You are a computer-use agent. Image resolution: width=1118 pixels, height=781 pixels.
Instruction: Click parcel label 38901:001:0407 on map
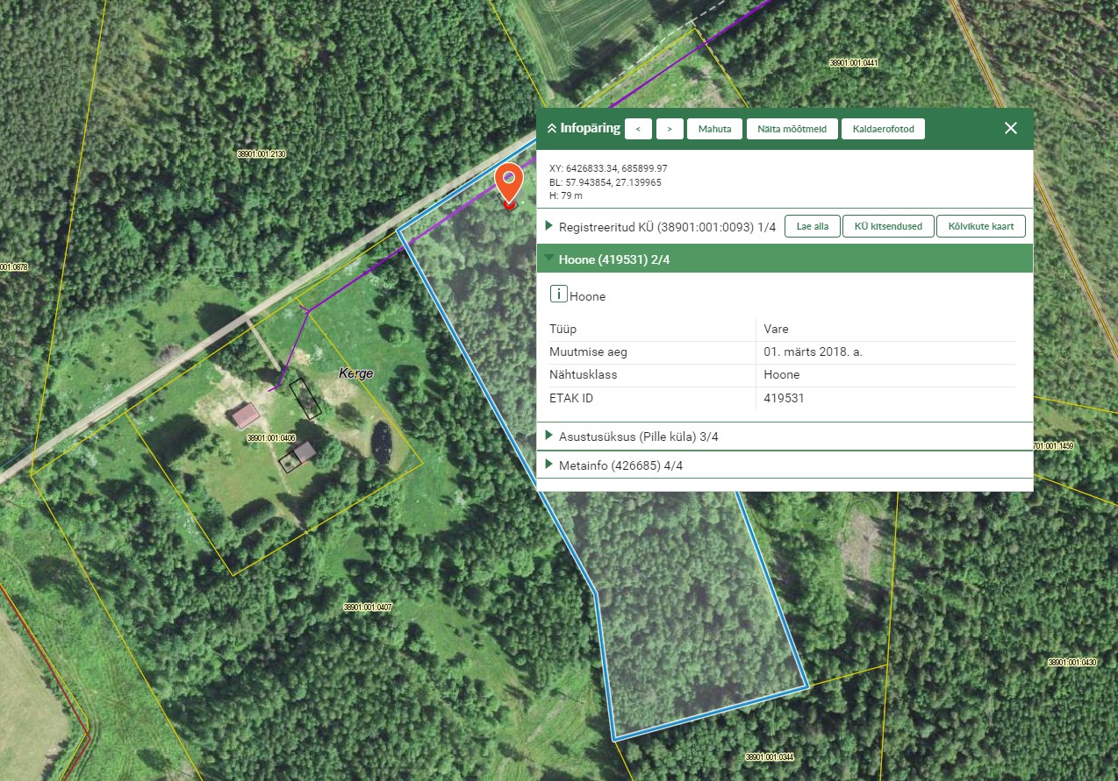click(x=368, y=607)
